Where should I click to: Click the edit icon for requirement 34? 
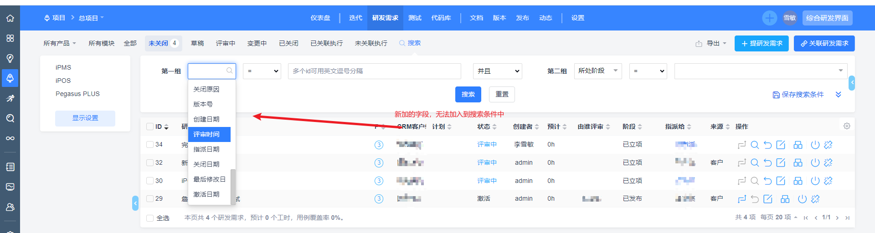click(781, 145)
